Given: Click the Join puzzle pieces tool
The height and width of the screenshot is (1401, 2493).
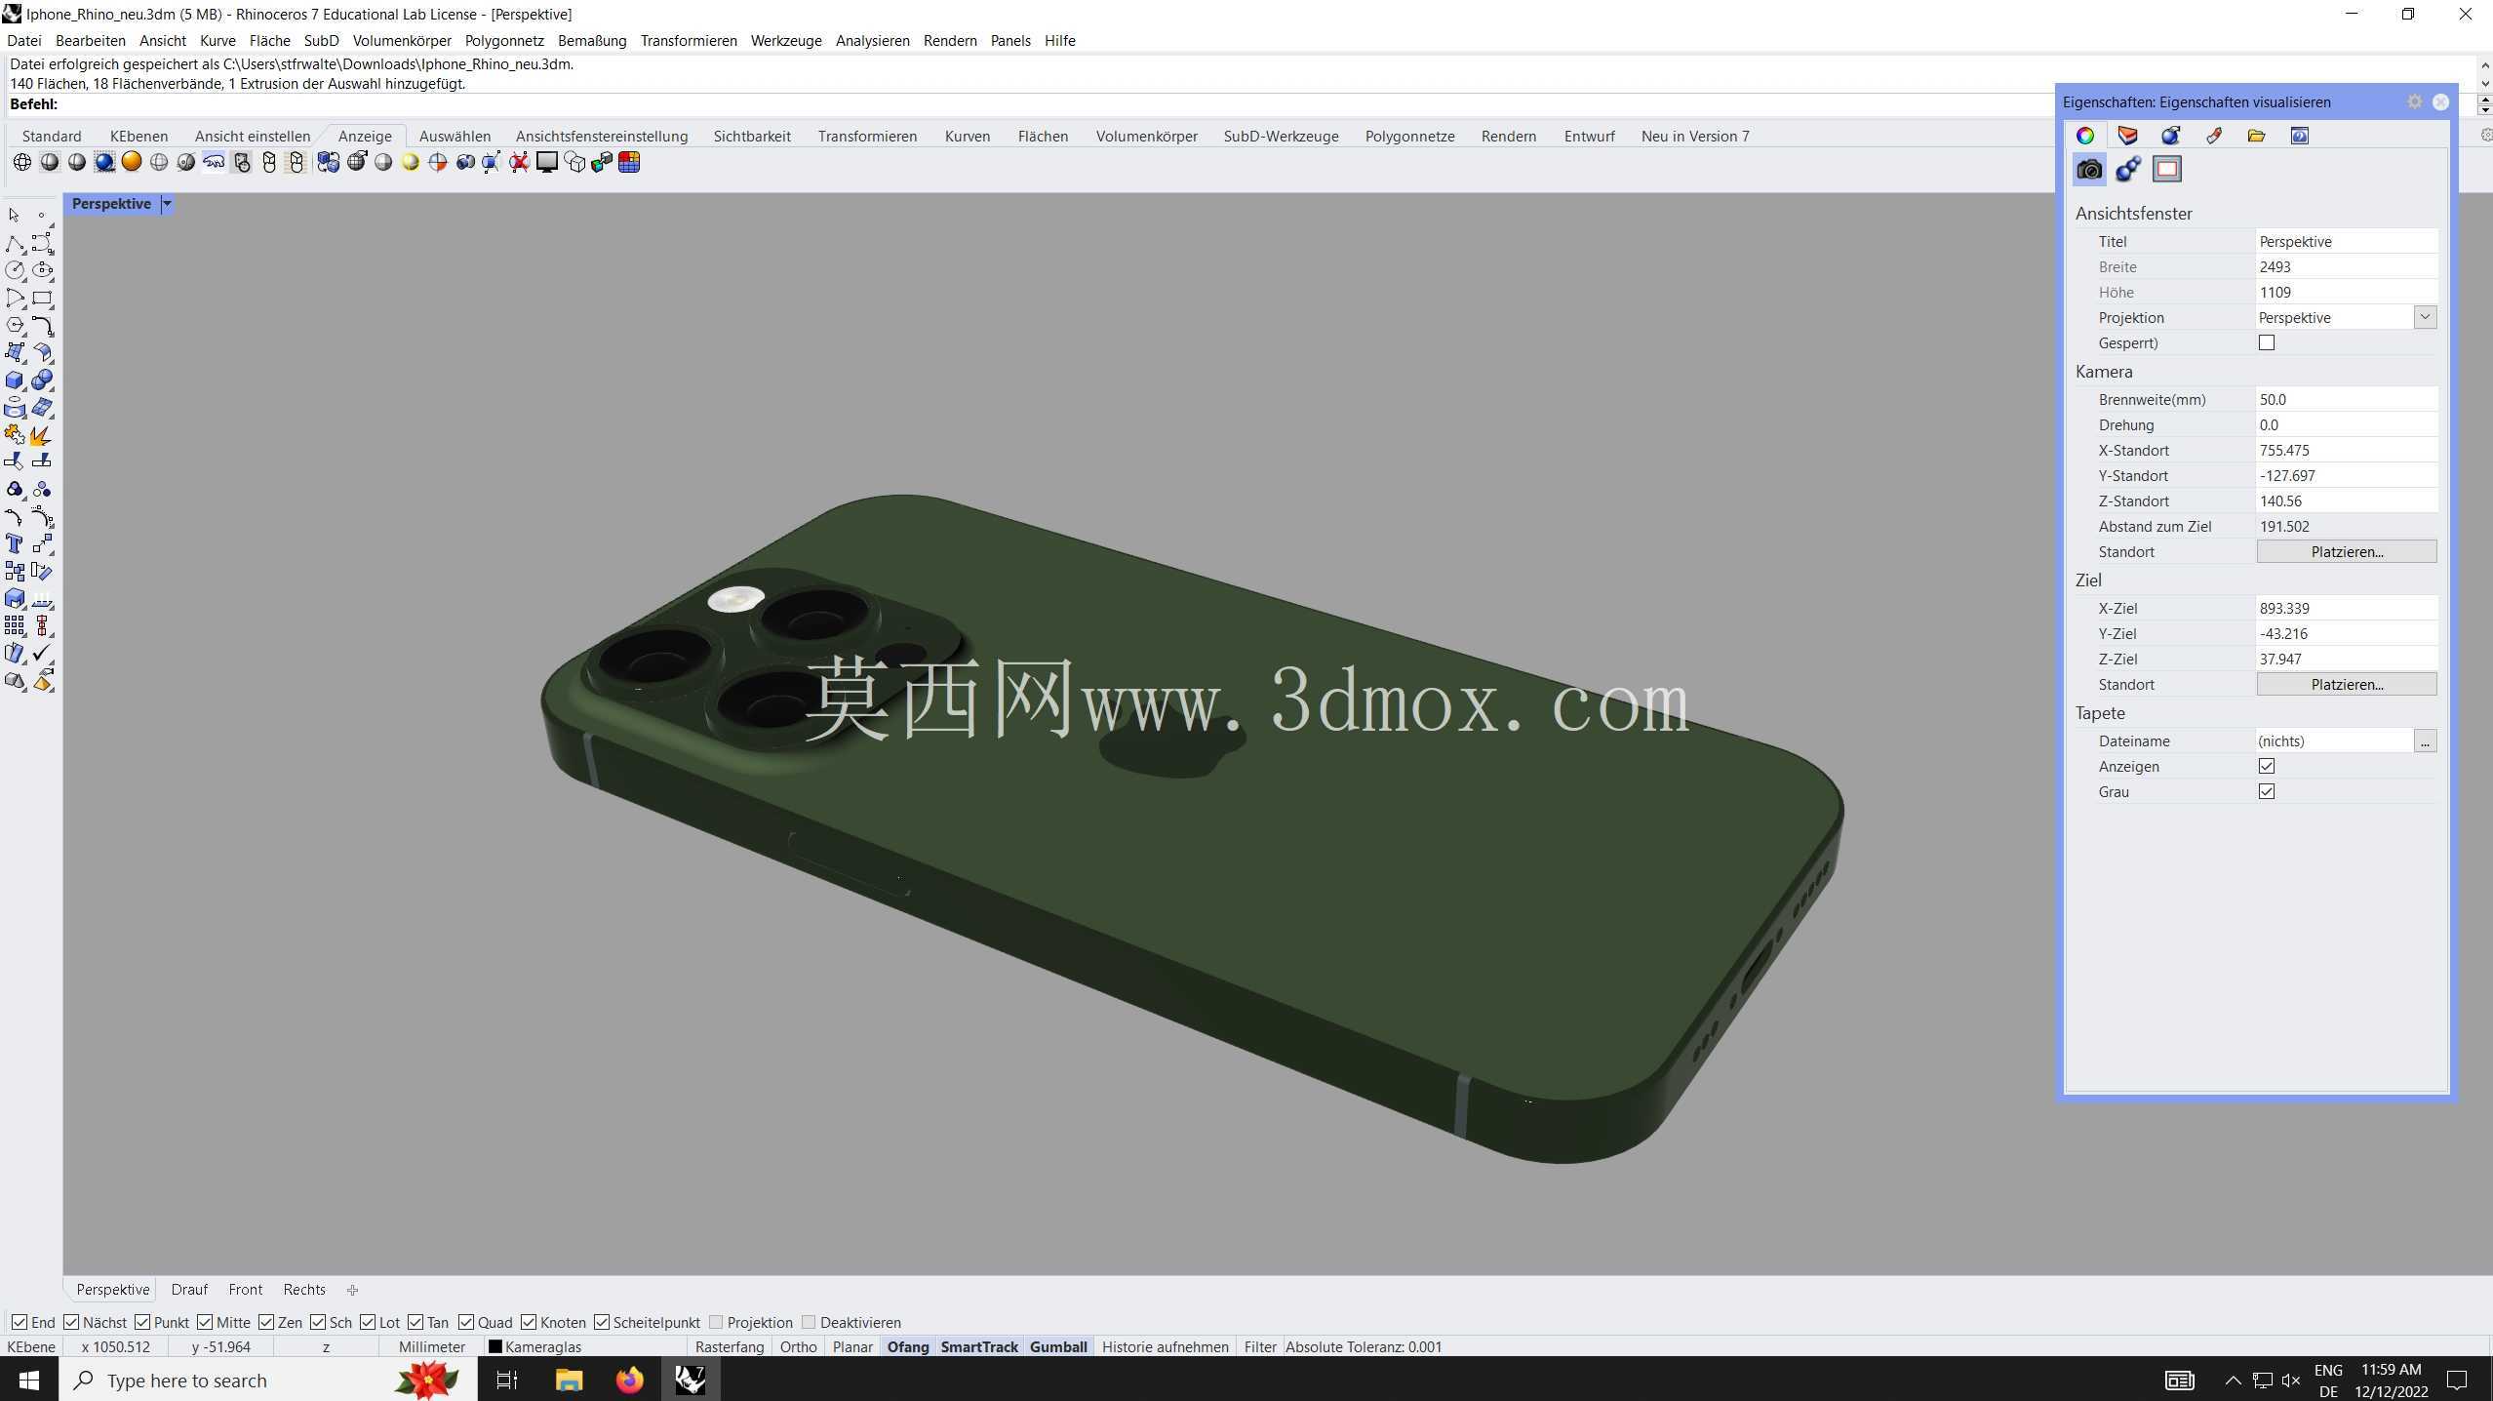Looking at the screenshot, I should [14, 435].
